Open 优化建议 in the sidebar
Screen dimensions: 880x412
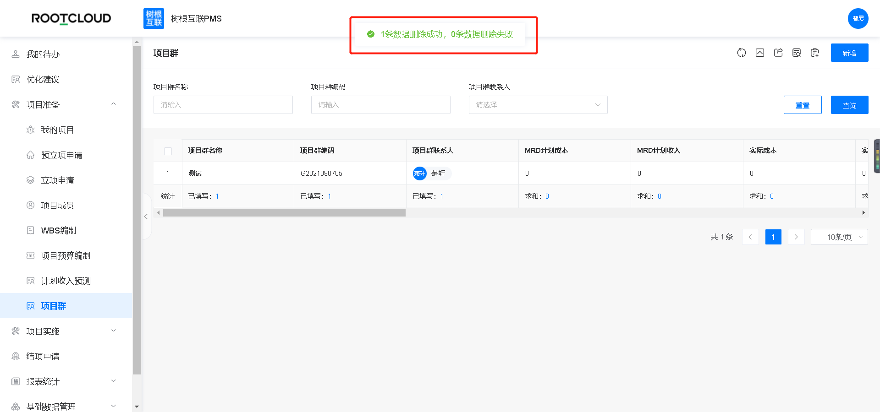(66, 79)
